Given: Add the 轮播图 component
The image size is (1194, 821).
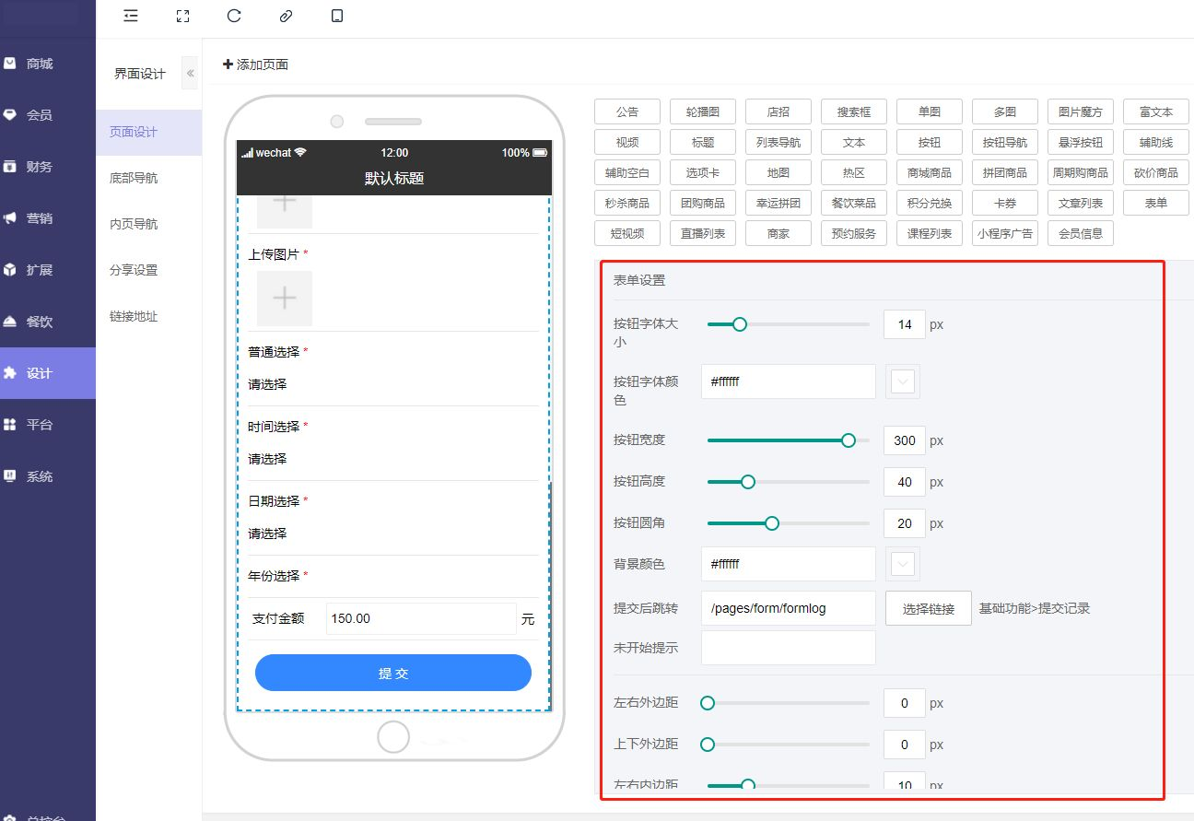Looking at the screenshot, I should point(703,111).
